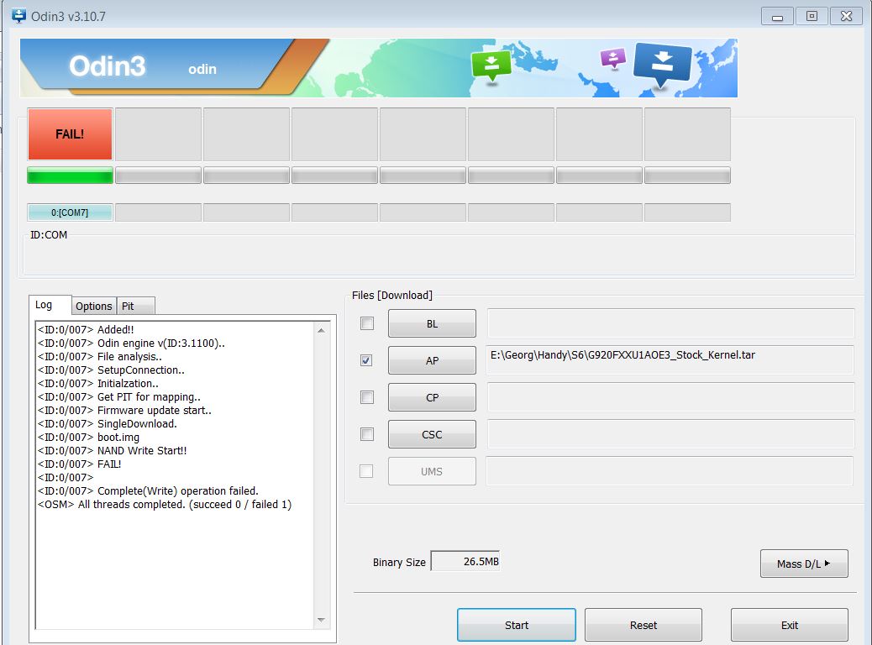872x645 pixels.
Task: Click the 'Binary Size' label
Action: (399, 562)
